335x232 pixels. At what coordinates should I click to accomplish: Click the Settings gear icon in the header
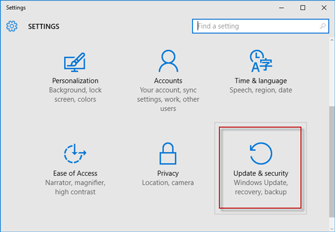click(x=12, y=26)
